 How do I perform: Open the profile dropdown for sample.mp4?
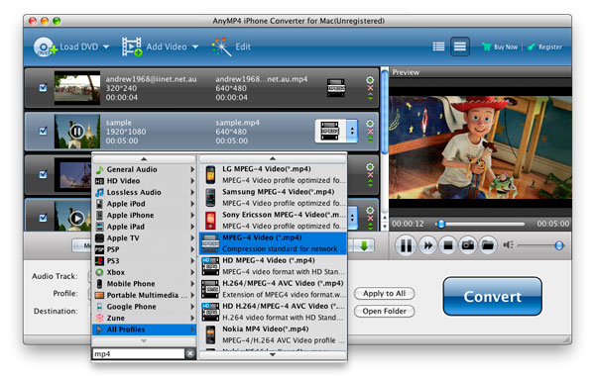tap(352, 131)
